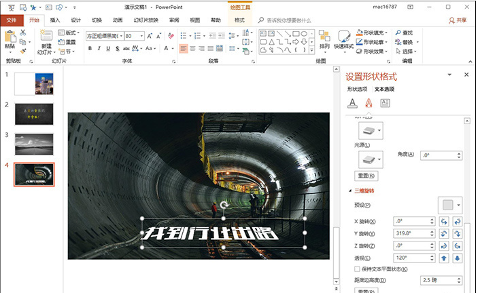The height and width of the screenshot is (293, 478).
Task: Click the perspective narrow up-arrow icon
Action: [x=445, y=258]
